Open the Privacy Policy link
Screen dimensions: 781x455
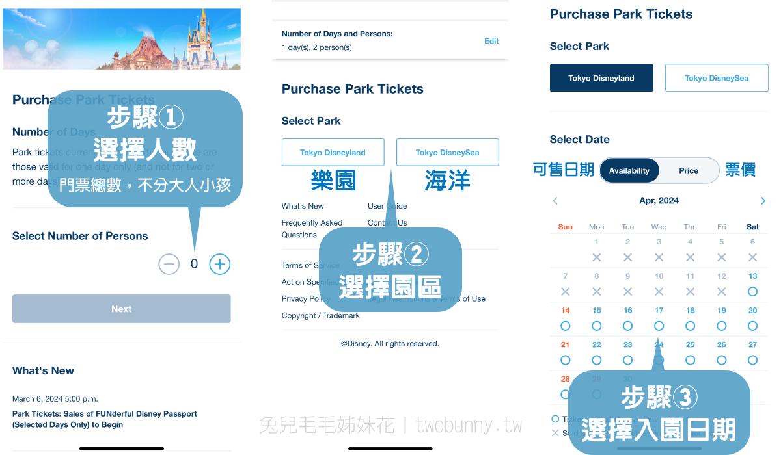306,299
